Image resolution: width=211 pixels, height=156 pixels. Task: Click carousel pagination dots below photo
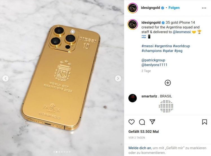coord(62,152)
